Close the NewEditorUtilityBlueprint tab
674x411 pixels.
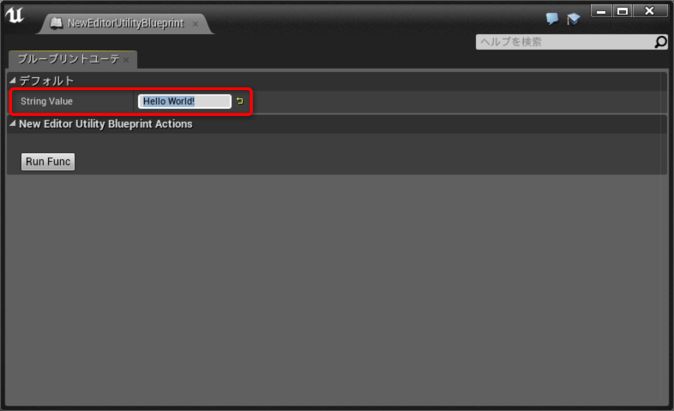click(x=195, y=24)
